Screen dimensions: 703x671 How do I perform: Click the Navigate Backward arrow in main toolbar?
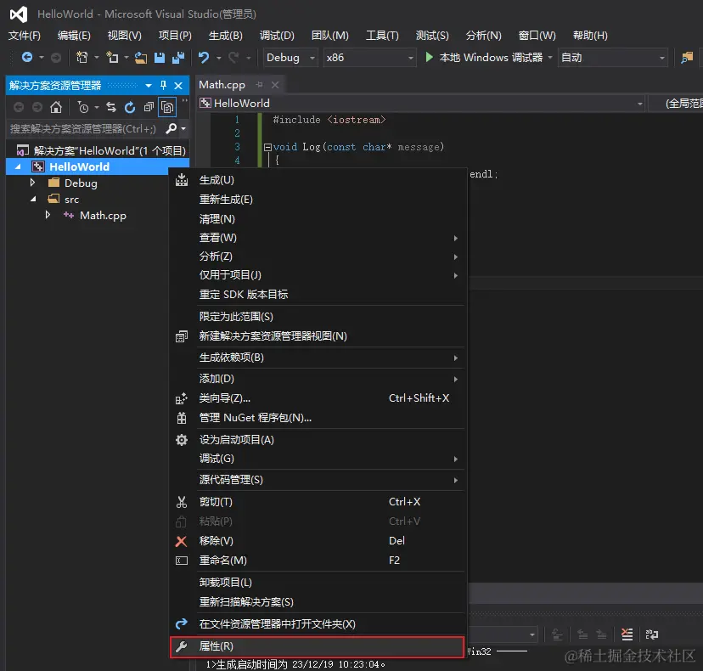point(27,58)
